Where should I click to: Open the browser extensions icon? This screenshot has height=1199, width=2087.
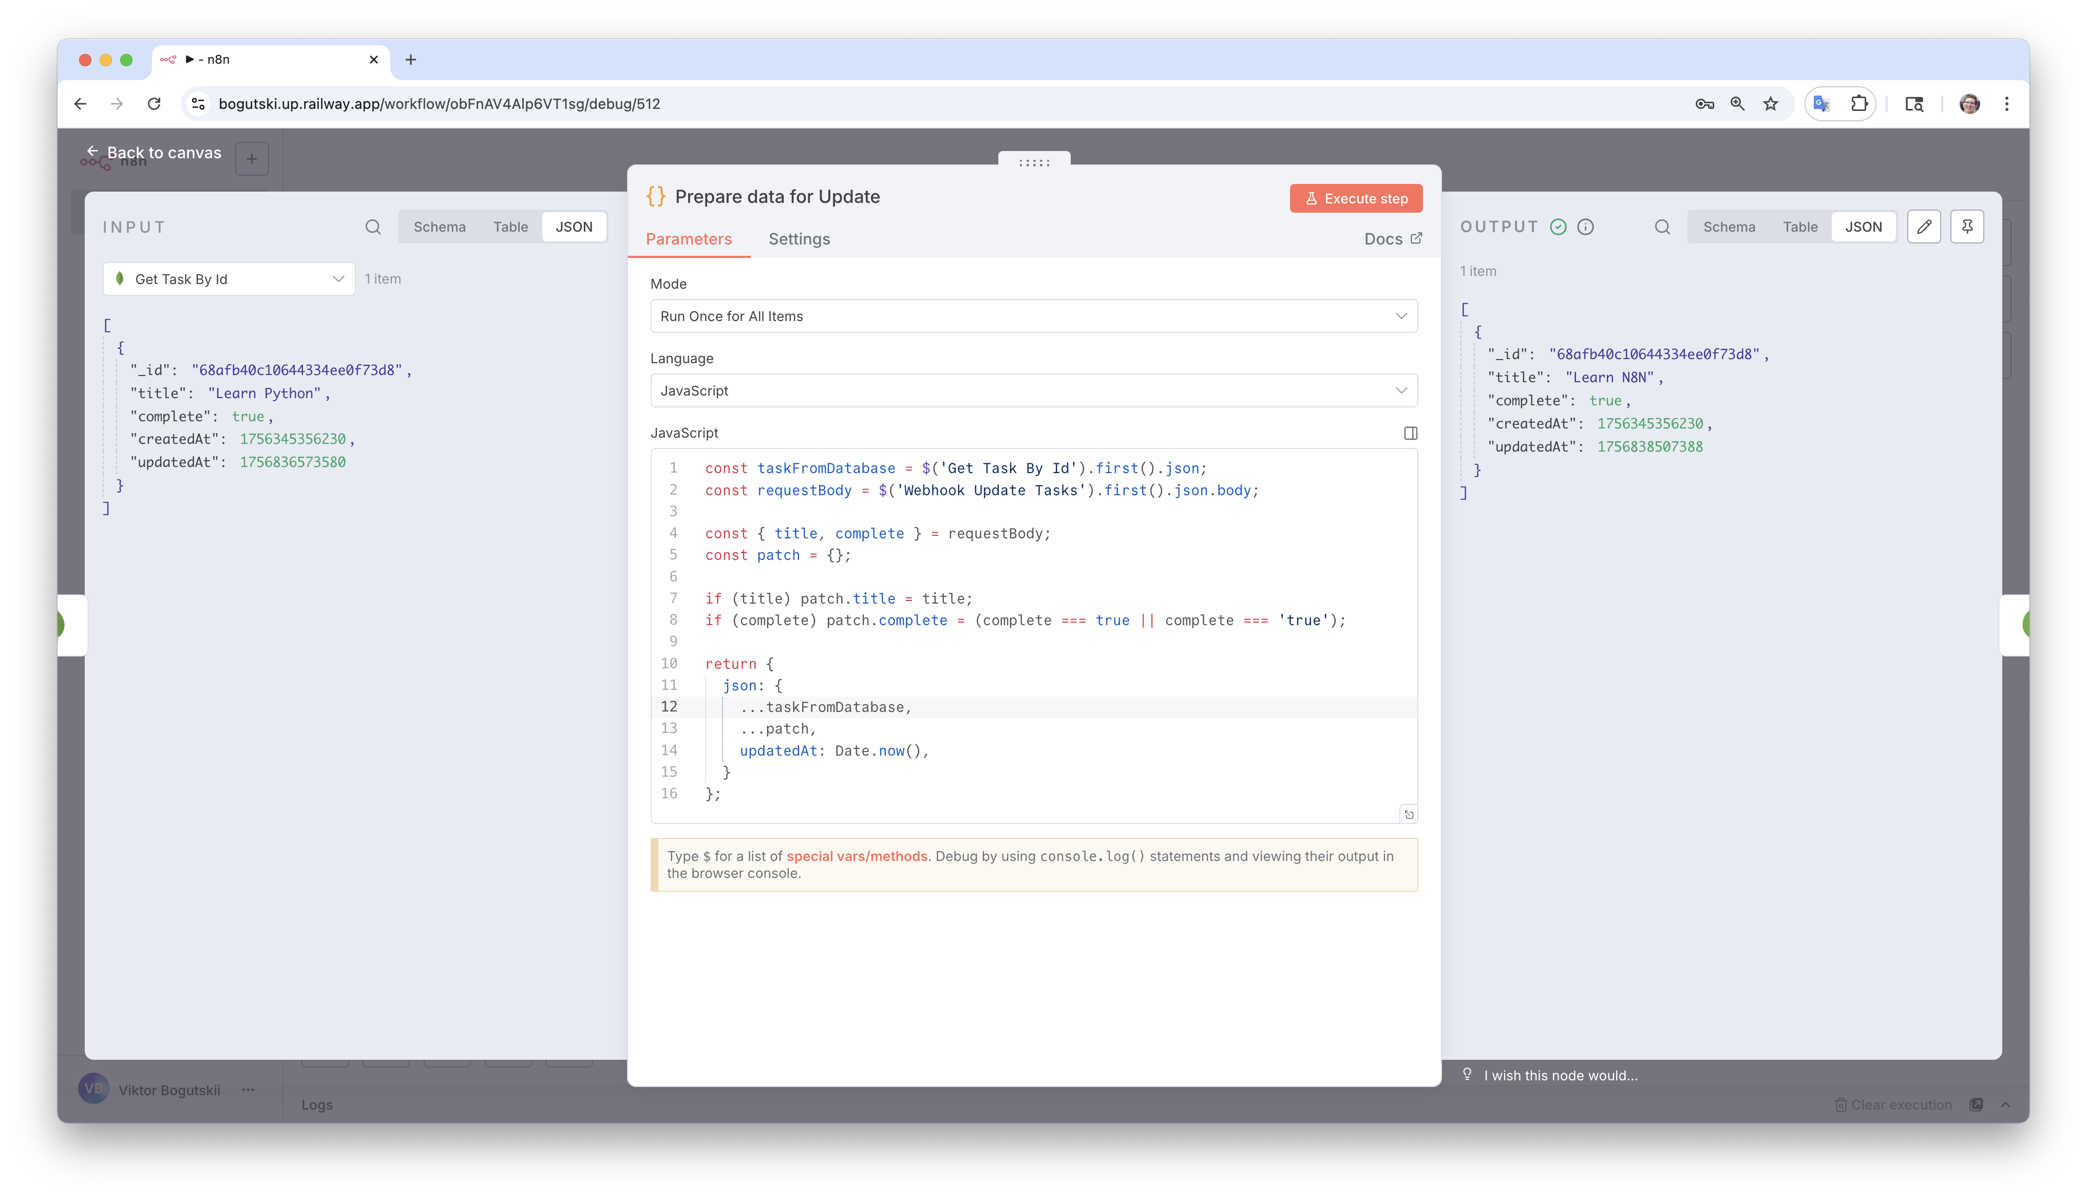point(1859,104)
